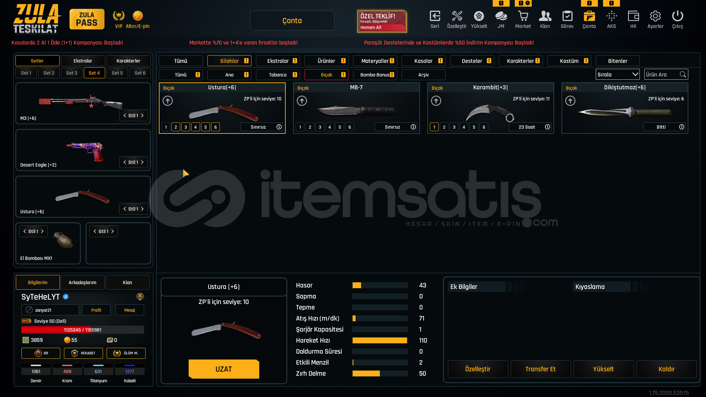Next style arrow for Ustura [+6] set slot
706x397 pixels.
[x=142, y=209]
